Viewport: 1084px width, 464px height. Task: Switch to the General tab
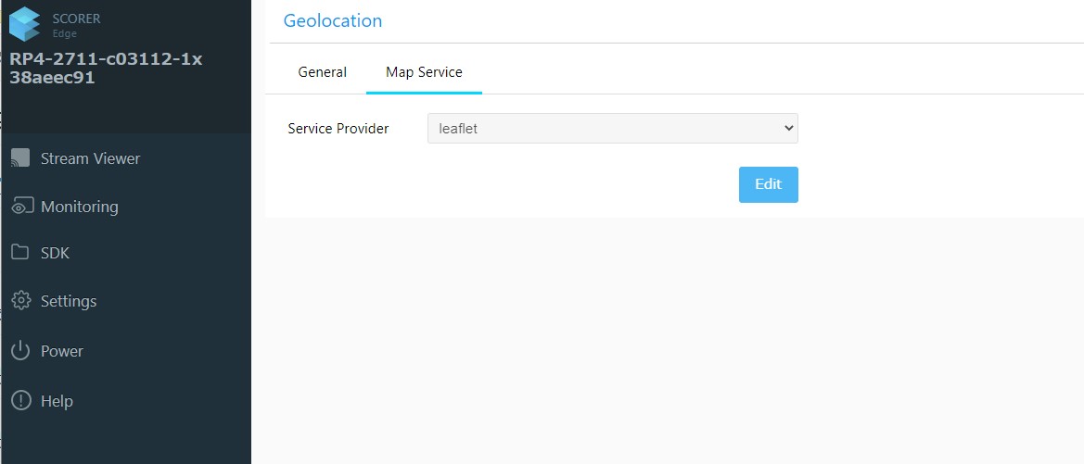322,72
